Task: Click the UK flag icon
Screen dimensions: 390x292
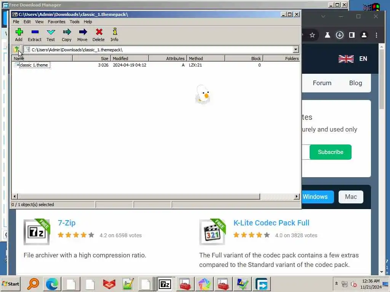Action: pyautogui.click(x=346, y=59)
